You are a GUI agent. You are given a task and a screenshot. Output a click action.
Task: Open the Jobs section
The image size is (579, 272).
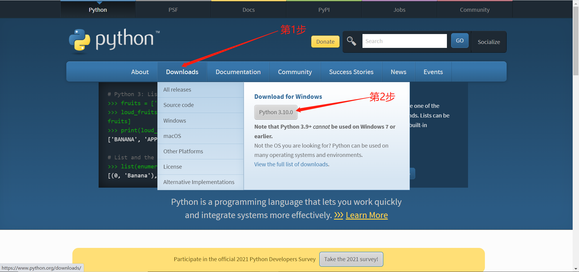tap(399, 9)
